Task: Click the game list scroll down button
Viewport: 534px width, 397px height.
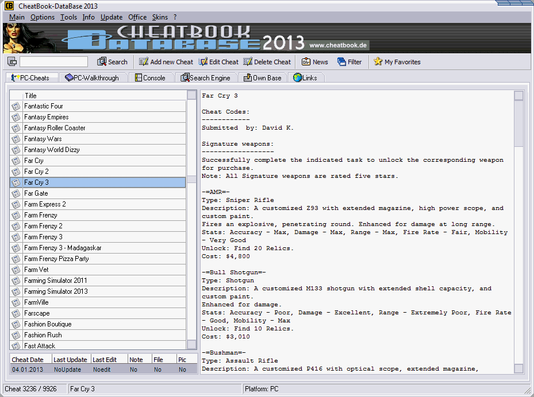Action: coord(192,344)
